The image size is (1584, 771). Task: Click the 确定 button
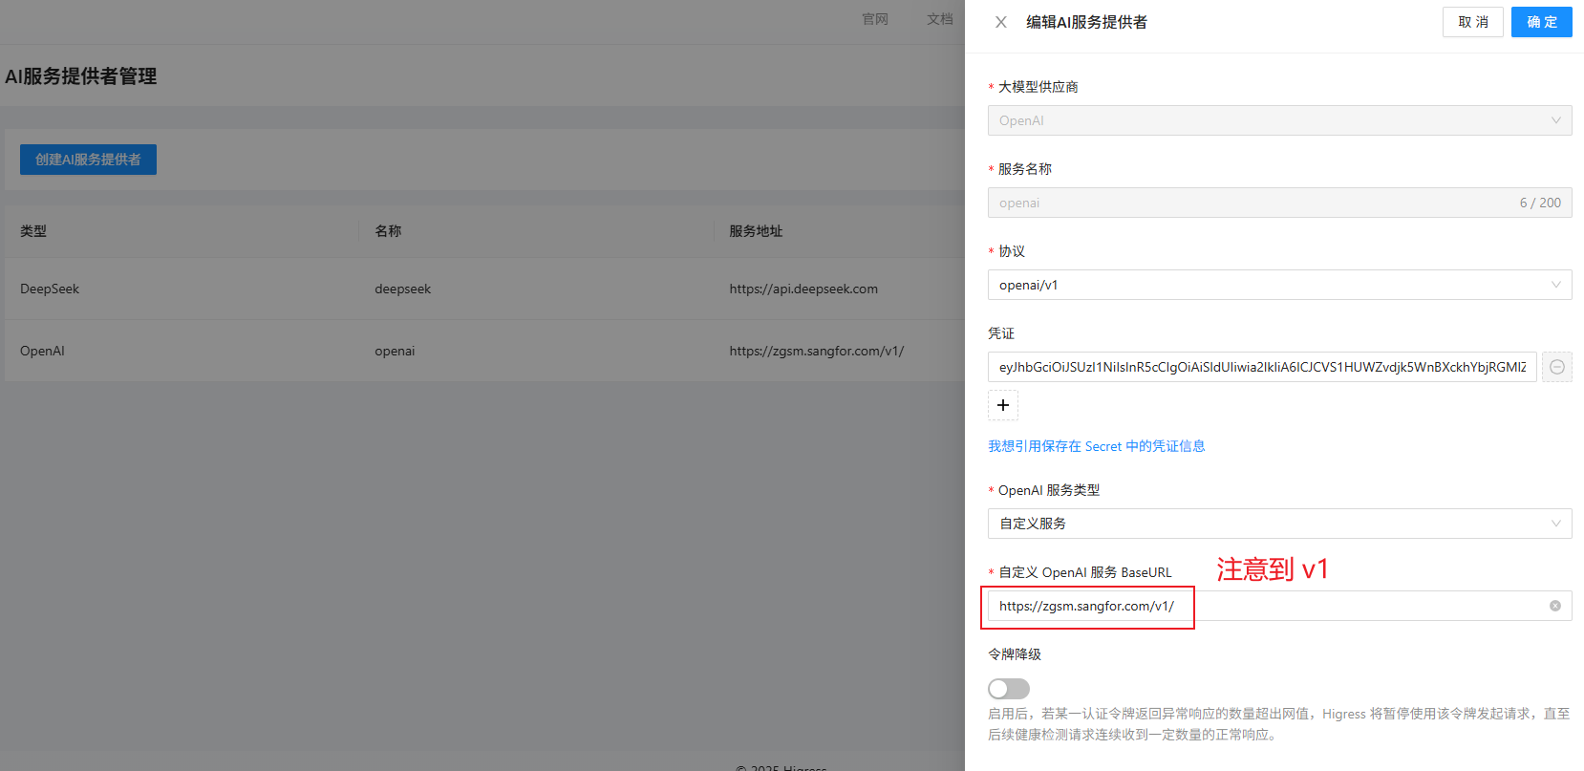pyautogui.click(x=1541, y=22)
